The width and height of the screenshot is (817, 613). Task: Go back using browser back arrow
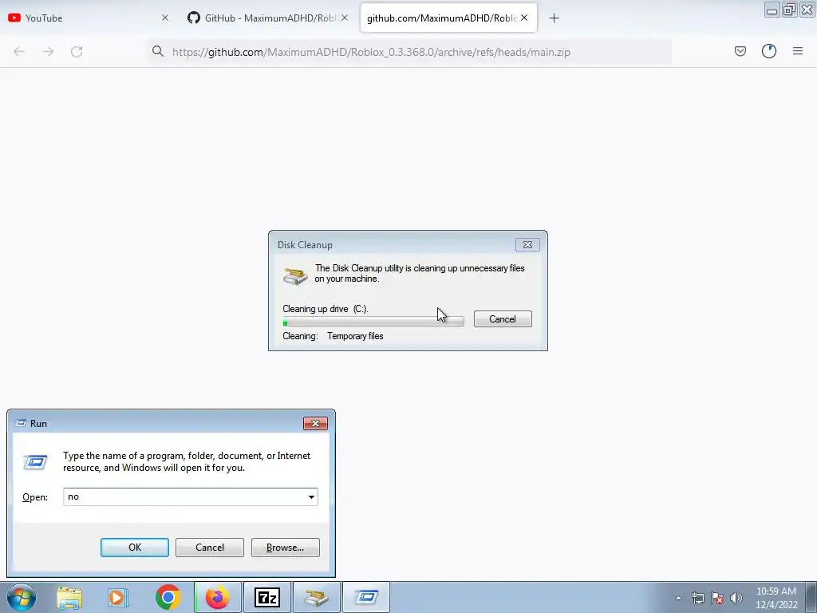19,52
